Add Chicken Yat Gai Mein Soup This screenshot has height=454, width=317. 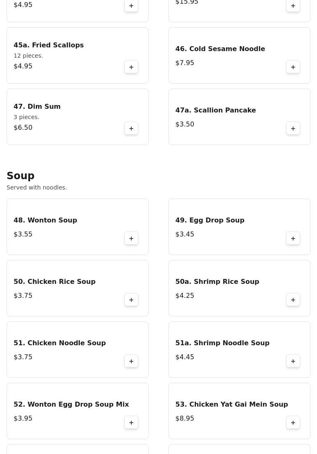(293, 423)
